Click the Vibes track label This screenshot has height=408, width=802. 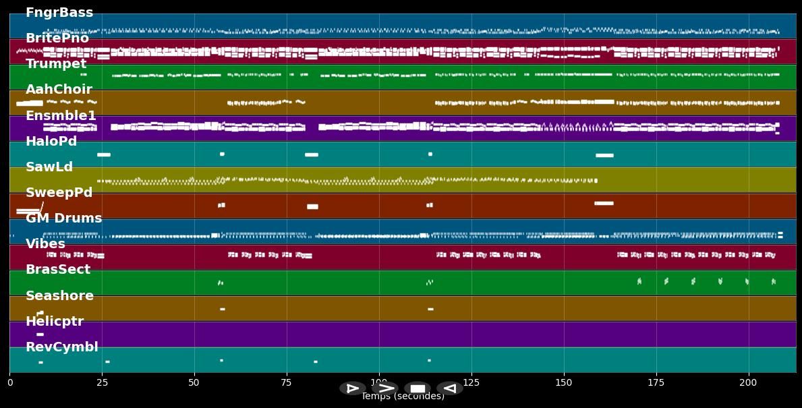click(x=45, y=244)
